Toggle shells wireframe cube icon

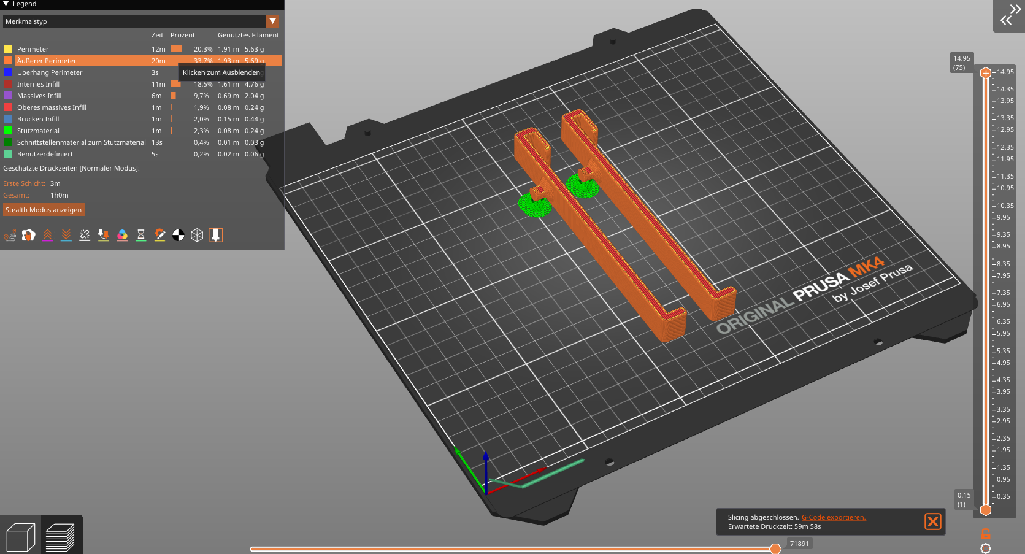[197, 235]
